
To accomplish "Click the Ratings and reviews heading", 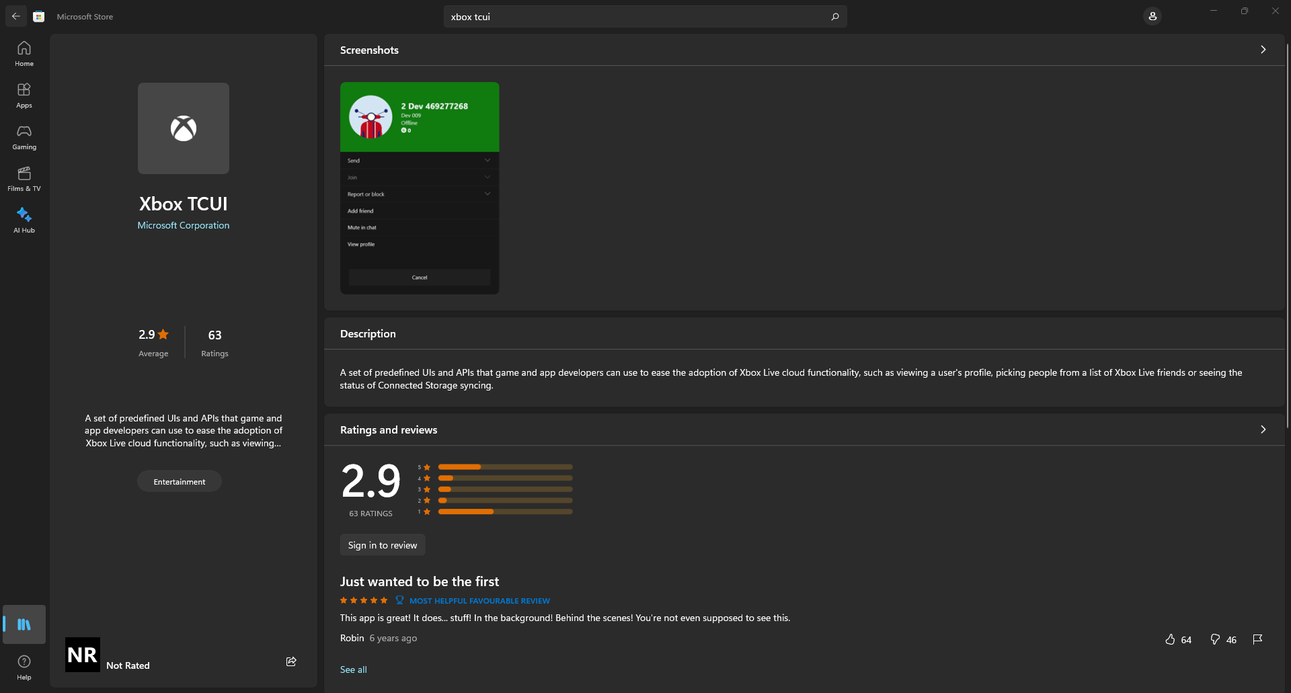I will [x=389, y=430].
